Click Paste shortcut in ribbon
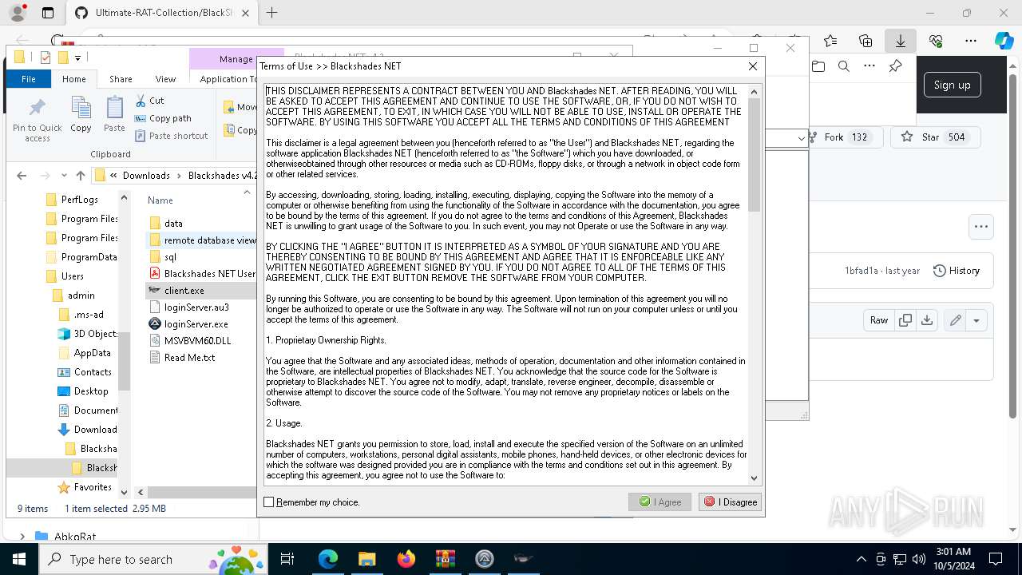Screen dimensions: 1022x575 (171, 136)
